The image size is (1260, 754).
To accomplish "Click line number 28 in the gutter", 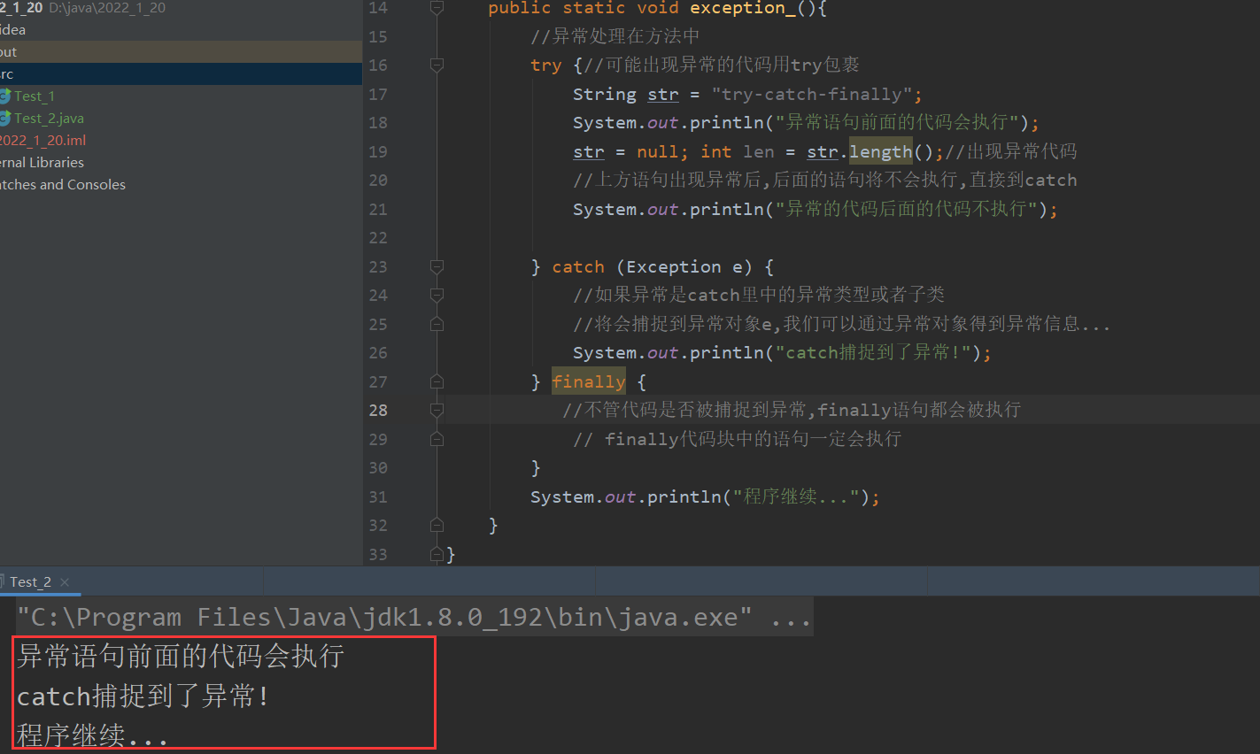I will pyautogui.click(x=378, y=410).
